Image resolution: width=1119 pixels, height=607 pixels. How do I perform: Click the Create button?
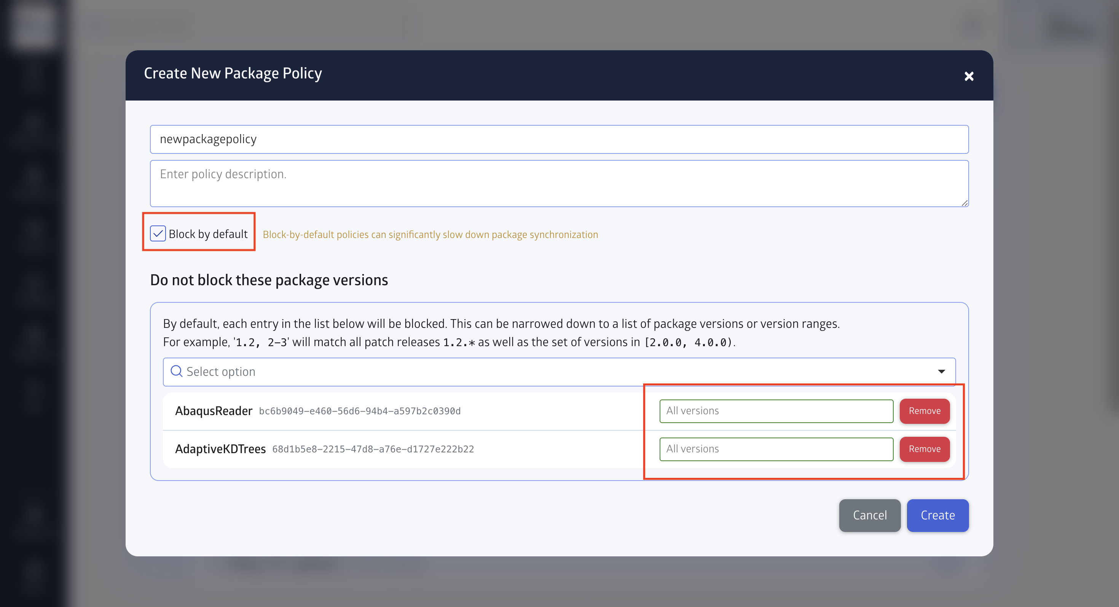point(937,515)
